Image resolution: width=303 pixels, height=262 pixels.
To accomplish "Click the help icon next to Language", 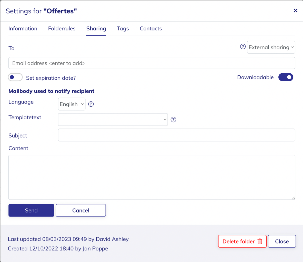I will [x=91, y=104].
